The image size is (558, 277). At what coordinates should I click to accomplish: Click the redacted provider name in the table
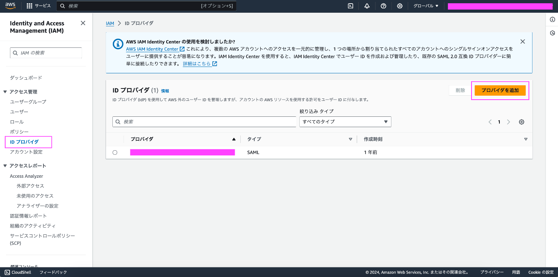tap(183, 152)
